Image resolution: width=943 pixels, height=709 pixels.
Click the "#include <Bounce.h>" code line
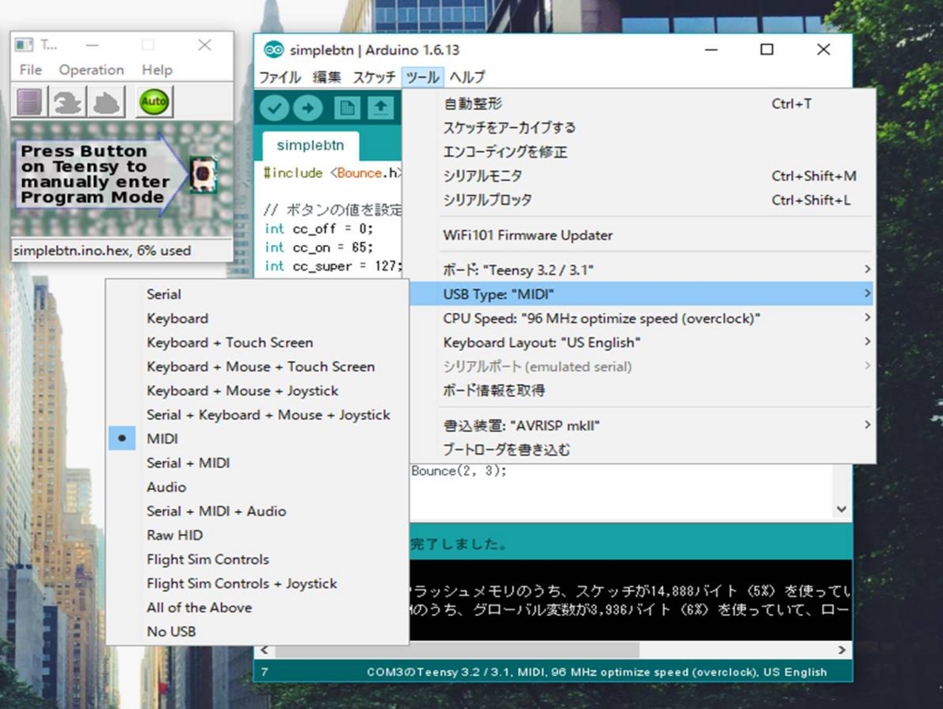[332, 173]
